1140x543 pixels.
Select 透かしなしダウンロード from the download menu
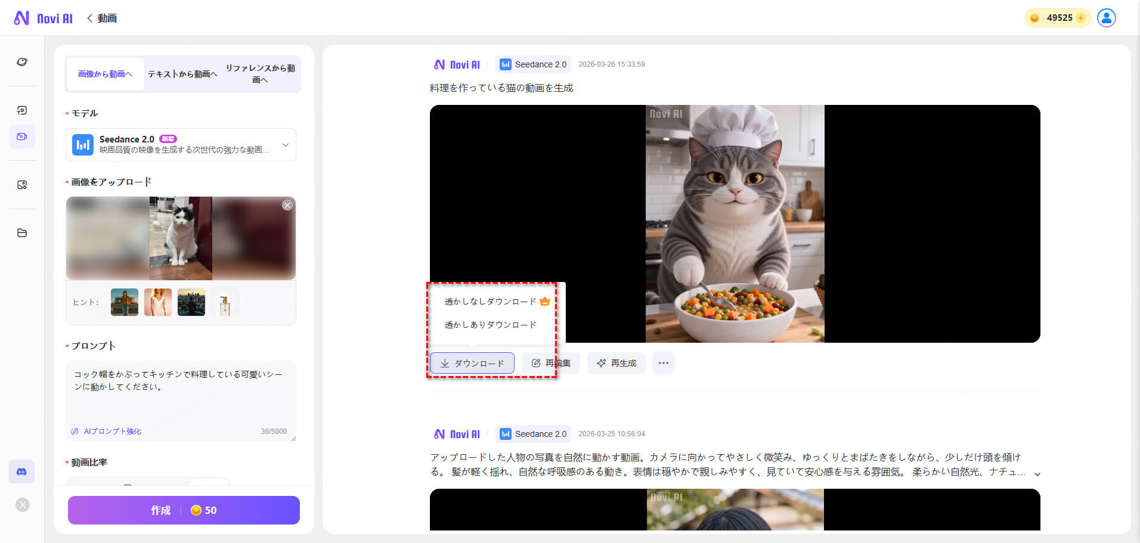[x=489, y=302]
